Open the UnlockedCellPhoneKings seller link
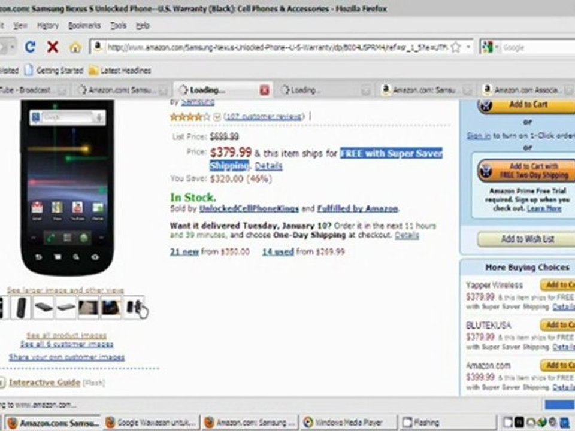Screen dimensions: 575x431 click(249, 208)
